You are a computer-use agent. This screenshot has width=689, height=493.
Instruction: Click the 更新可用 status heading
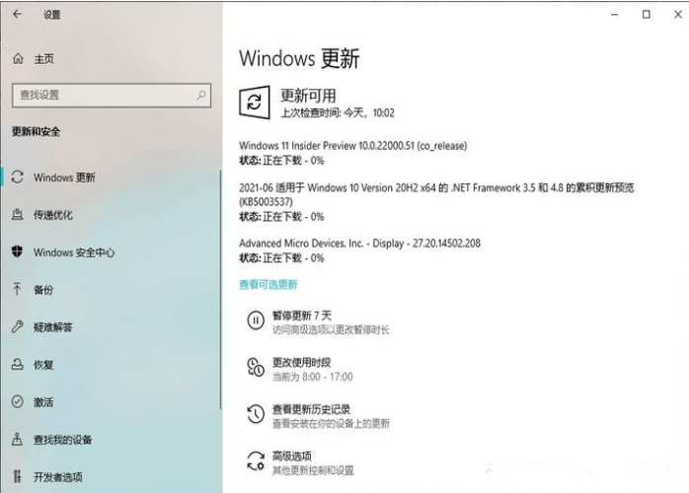(x=308, y=96)
